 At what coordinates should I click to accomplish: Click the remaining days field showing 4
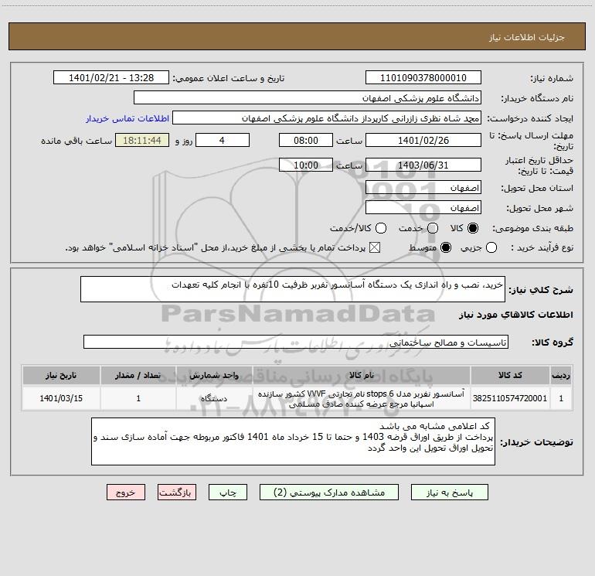pos(223,140)
